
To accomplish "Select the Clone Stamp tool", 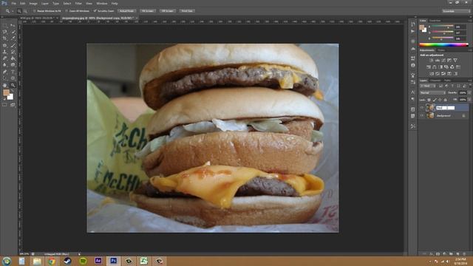I will click(x=5, y=52).
